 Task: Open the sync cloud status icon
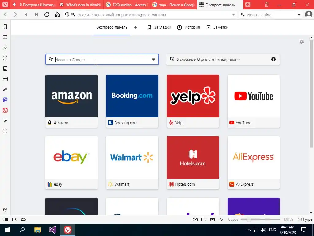point(23,219)
